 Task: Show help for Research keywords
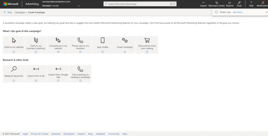pyautogui.click(x=14, y=81)
